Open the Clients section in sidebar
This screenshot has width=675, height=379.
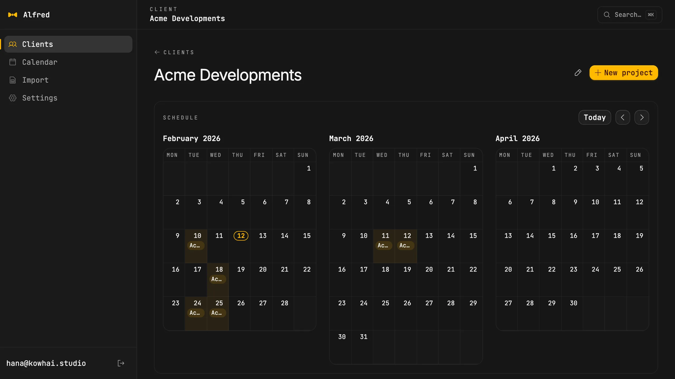coord(68,44)
